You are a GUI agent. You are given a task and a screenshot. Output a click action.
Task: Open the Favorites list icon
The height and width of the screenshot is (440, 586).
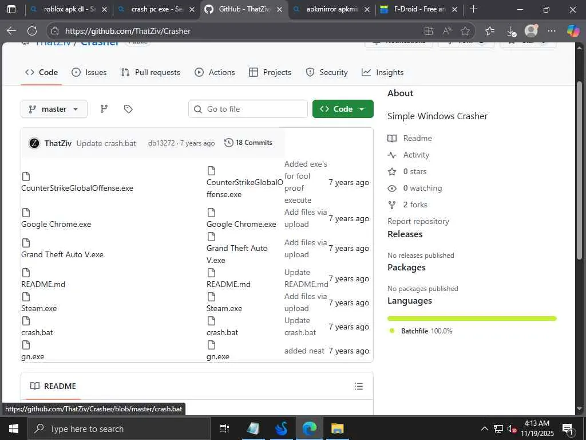[490, 31]
